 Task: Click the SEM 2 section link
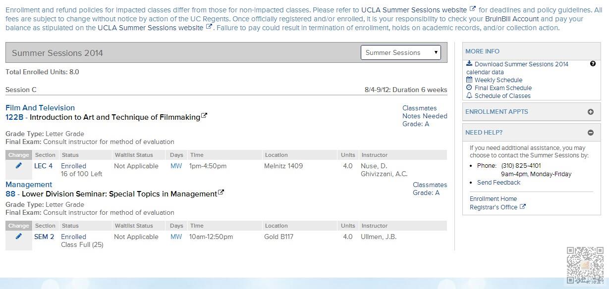(44, 237)
